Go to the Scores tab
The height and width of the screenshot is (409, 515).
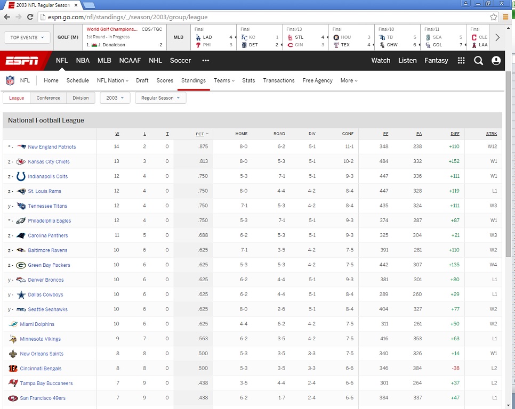165,80
